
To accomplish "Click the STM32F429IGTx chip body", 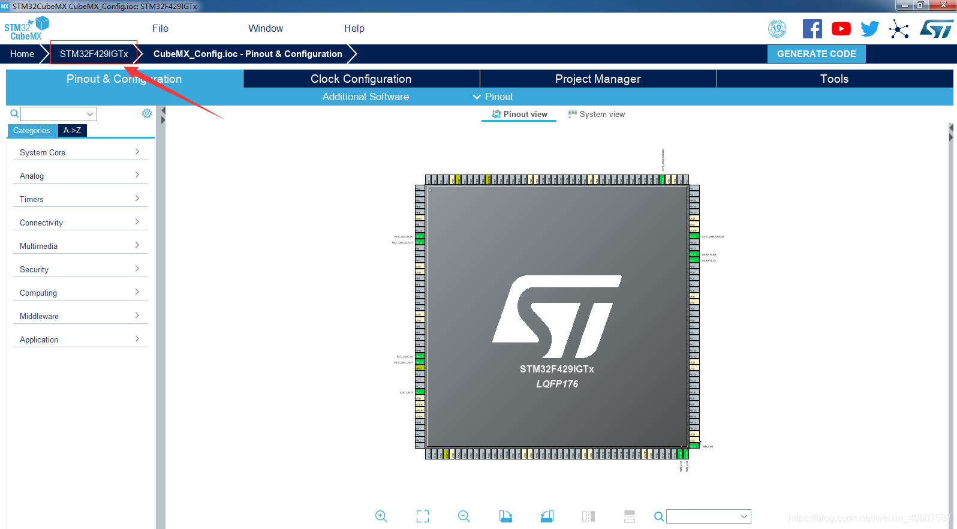I will coord(557,317).
